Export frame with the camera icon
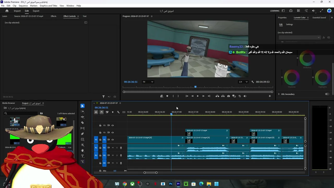 pos(229,96)
